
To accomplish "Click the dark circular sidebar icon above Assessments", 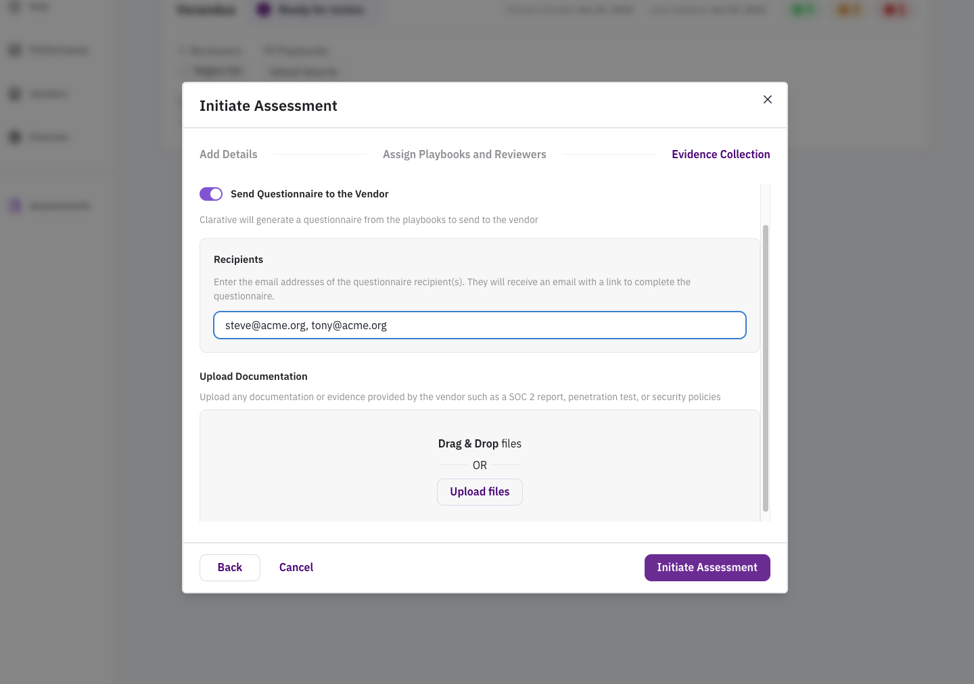I will coord(15,137).
